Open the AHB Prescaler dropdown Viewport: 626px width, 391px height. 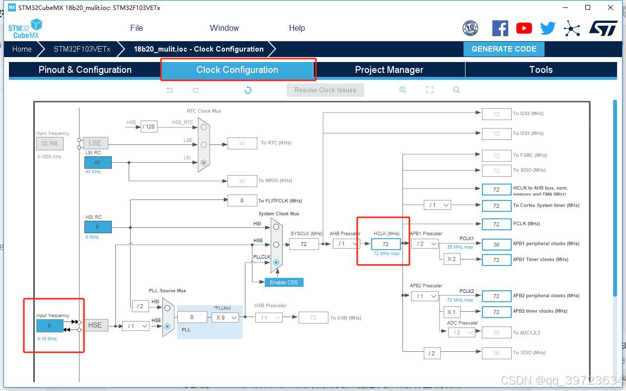[x=346, y=244]
